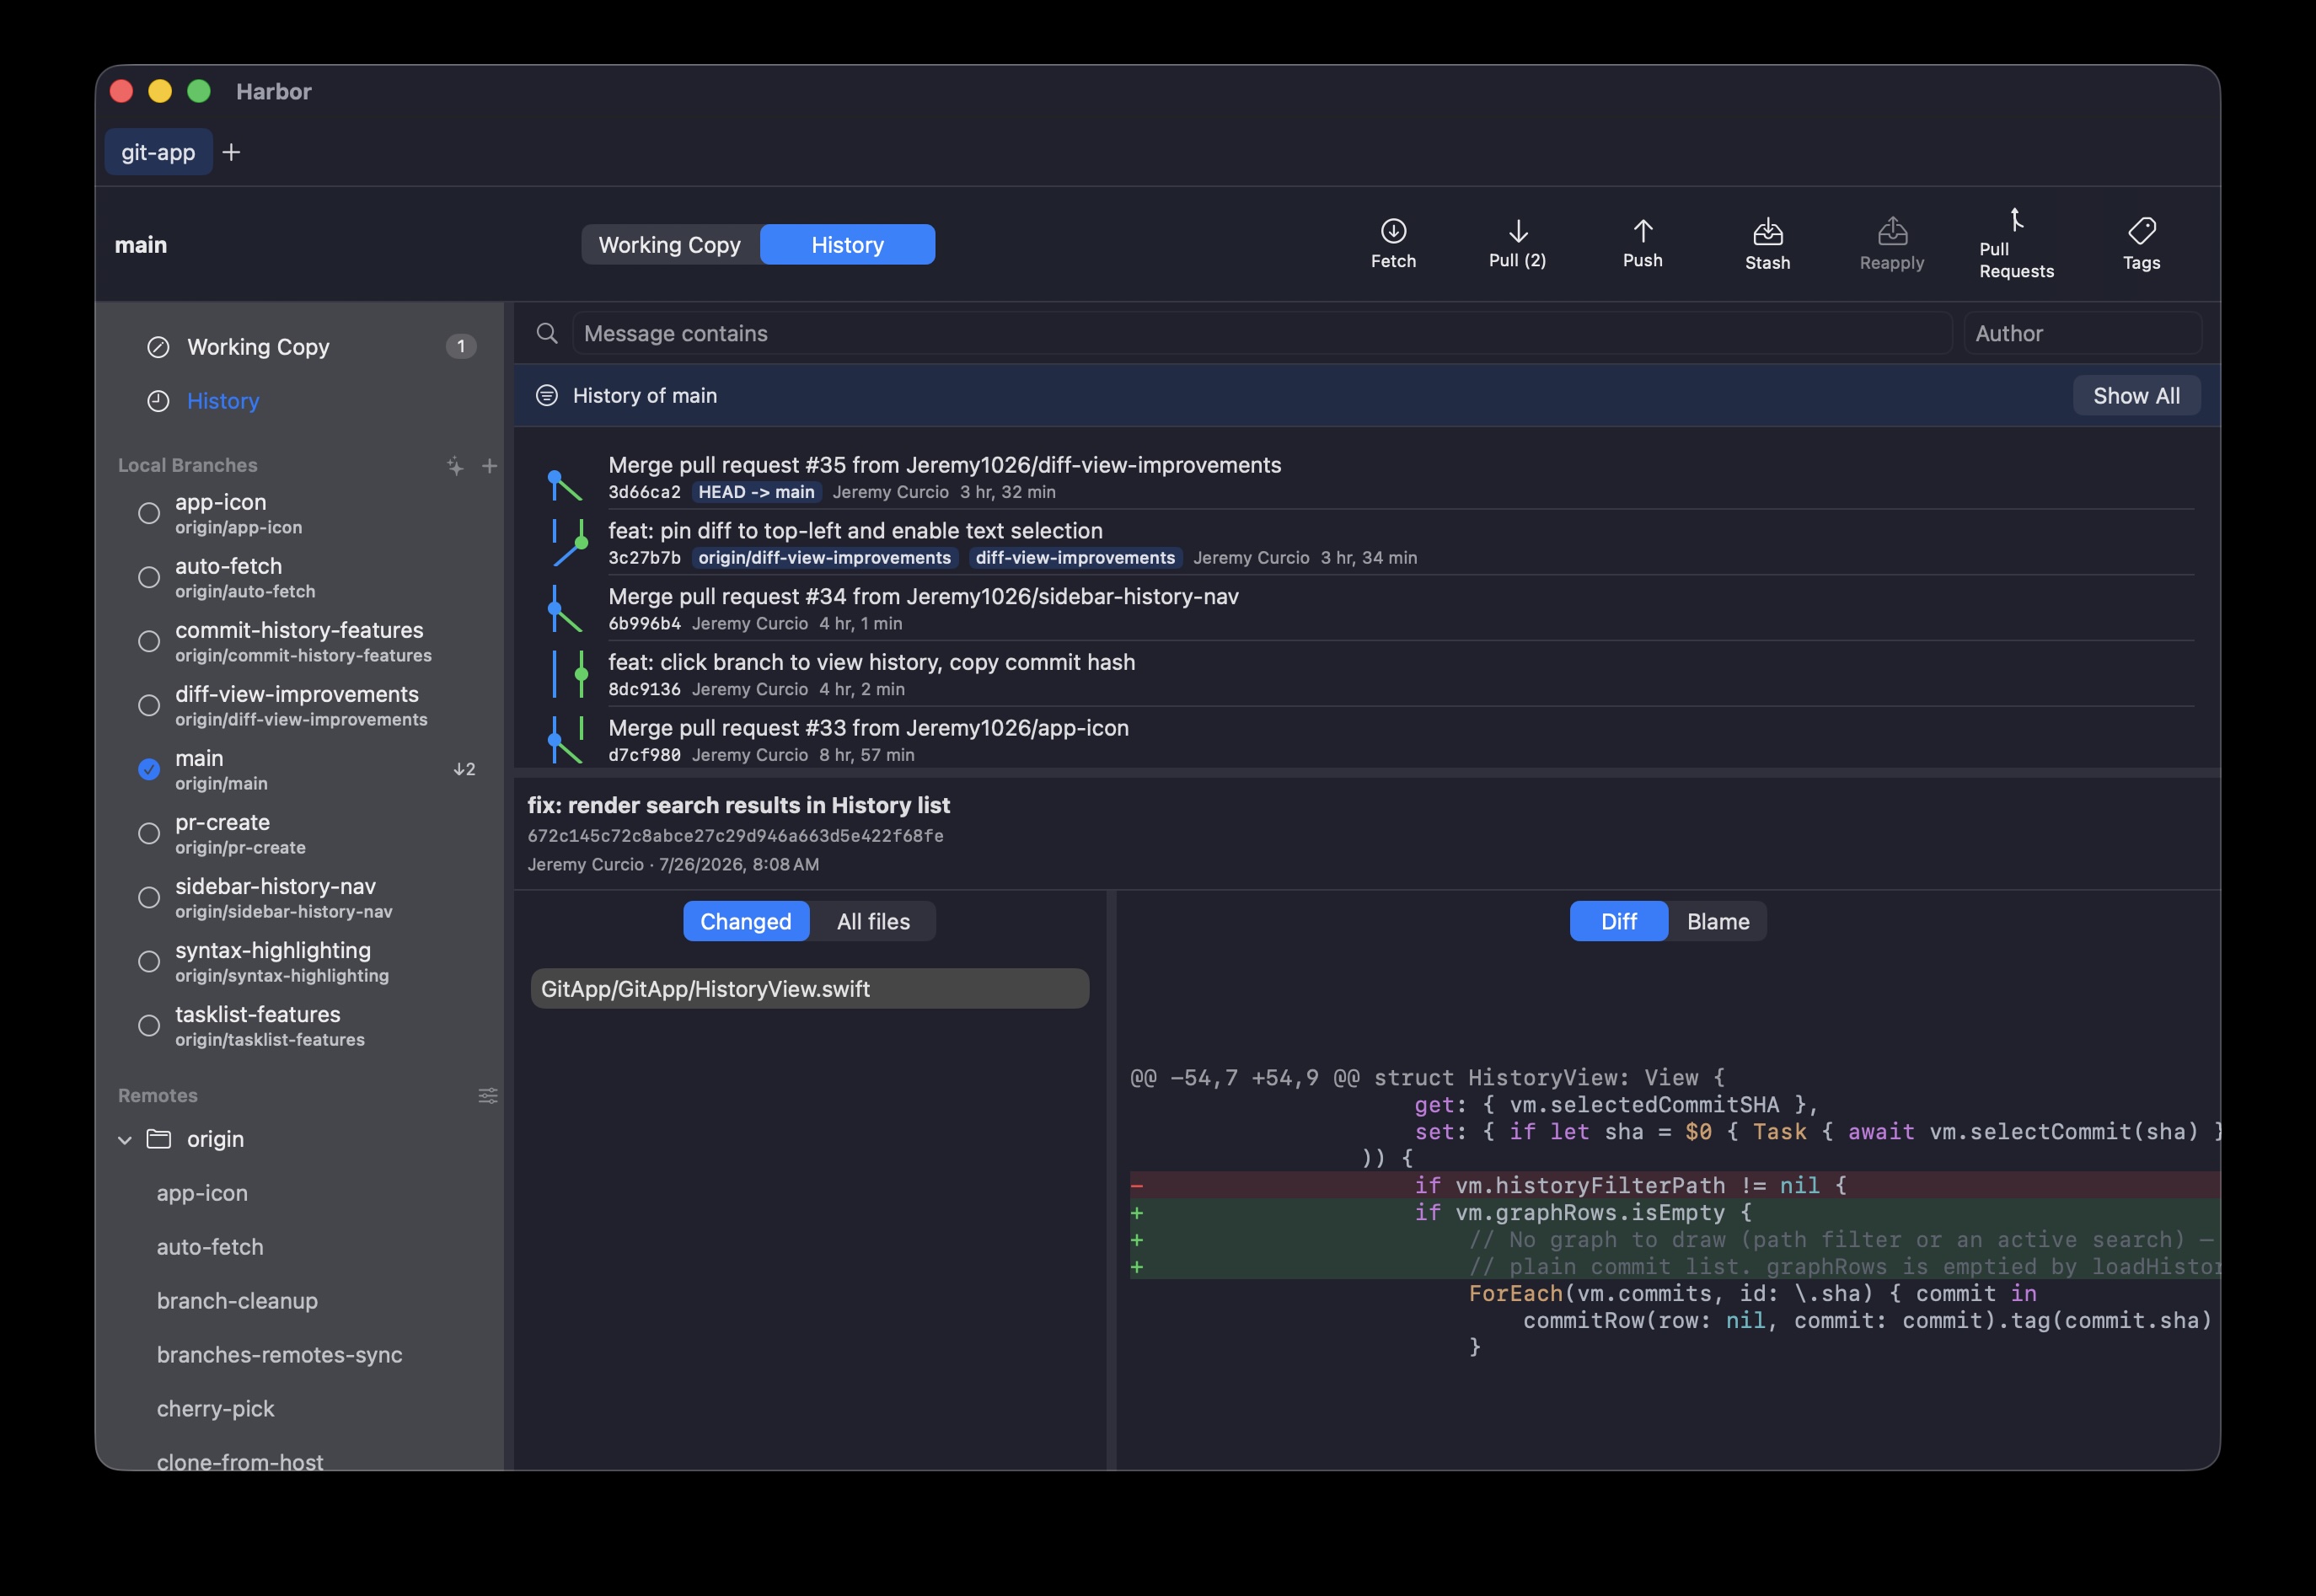Open remote branch origin auto-fetch
The image size is (2316, 1596).
coord(210,1247)
